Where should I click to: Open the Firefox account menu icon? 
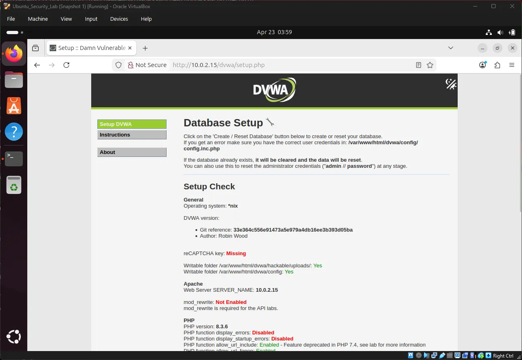pos(483,65)
